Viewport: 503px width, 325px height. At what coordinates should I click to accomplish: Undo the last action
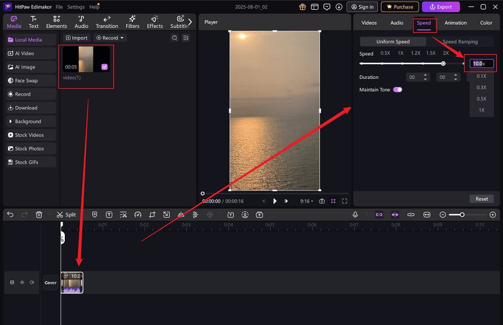10,215
